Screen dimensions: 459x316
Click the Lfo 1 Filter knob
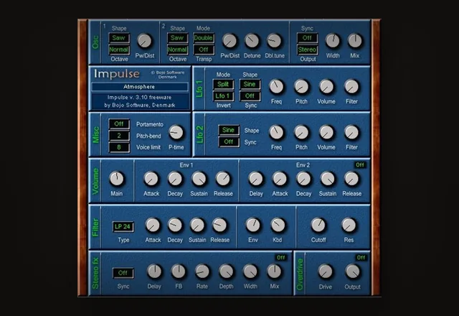click(351, 87)
